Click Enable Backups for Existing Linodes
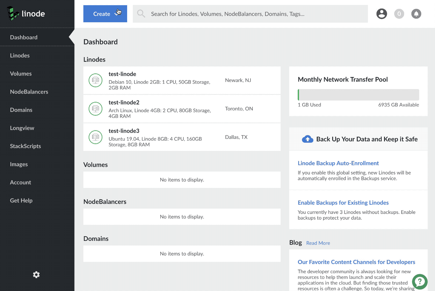 tap(343, 203)
